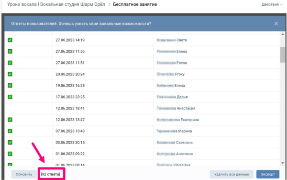Image resolution: width=287 pixels, height=180 pixels.
Task: Toggle checkbox for 27.06.2023 11:56 row
Action: point(10,51)
